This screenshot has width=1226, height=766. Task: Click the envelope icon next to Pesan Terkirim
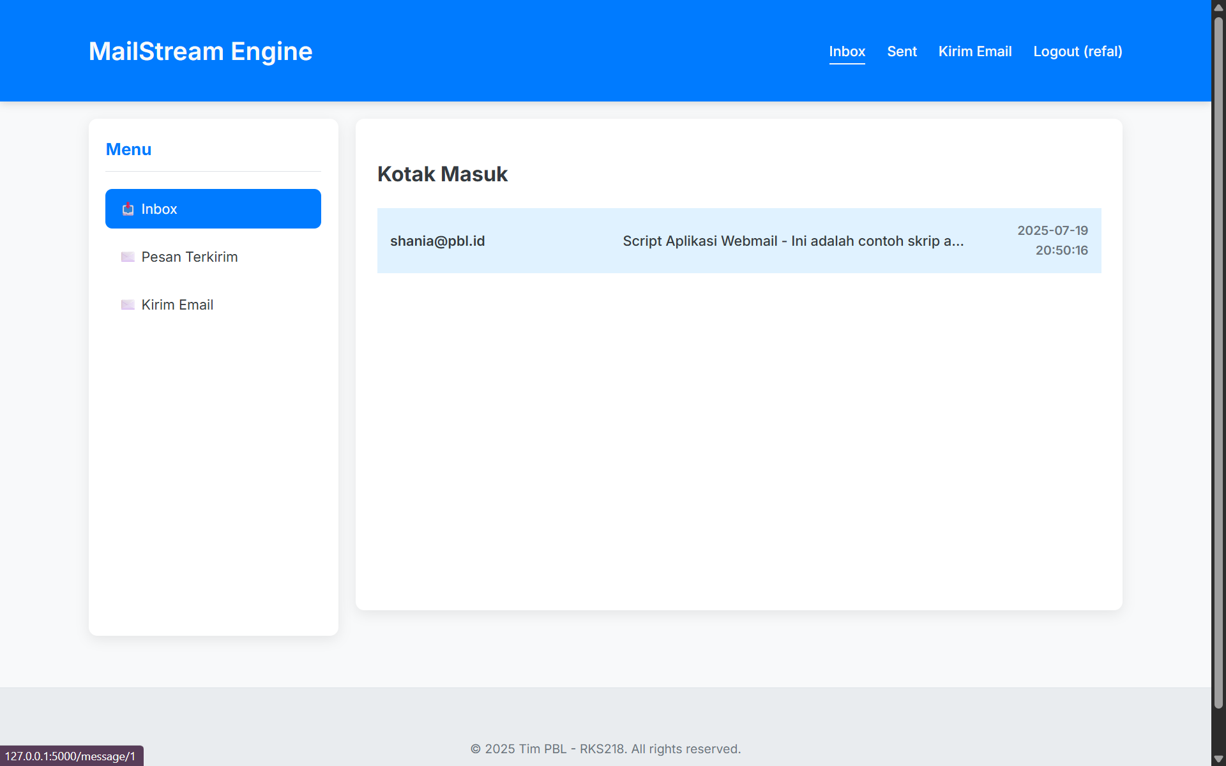pyautogui.click(x=128, y=257)
